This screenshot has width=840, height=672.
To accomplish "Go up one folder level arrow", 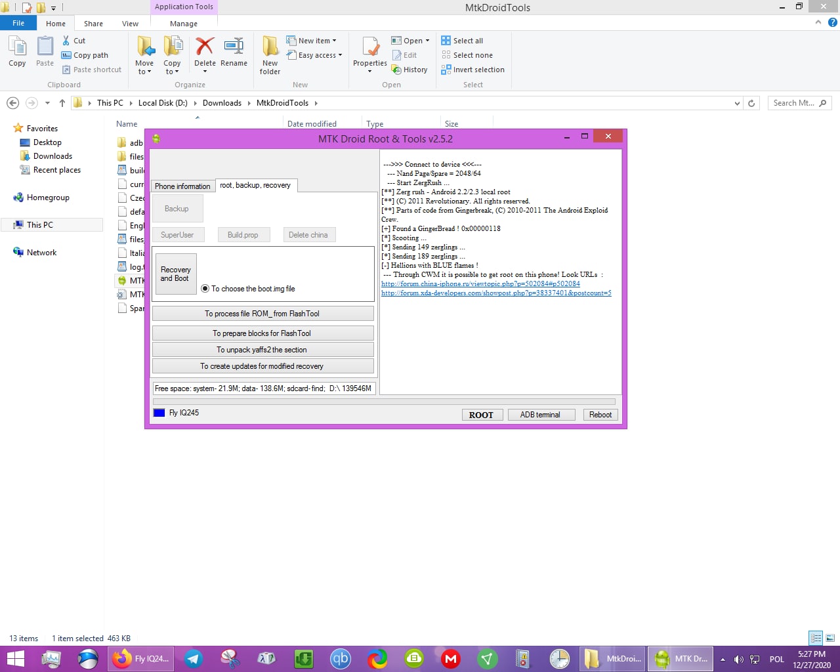I will pyautogui.click(x=62, y=103).
